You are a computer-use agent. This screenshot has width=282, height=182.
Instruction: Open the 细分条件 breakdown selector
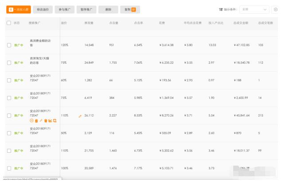227,9
